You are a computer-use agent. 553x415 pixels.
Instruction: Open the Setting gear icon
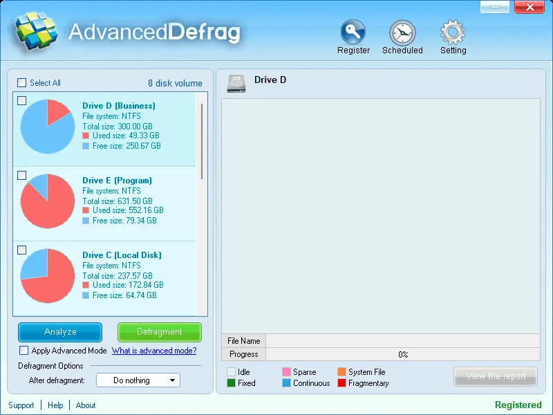tap(453, 32)
